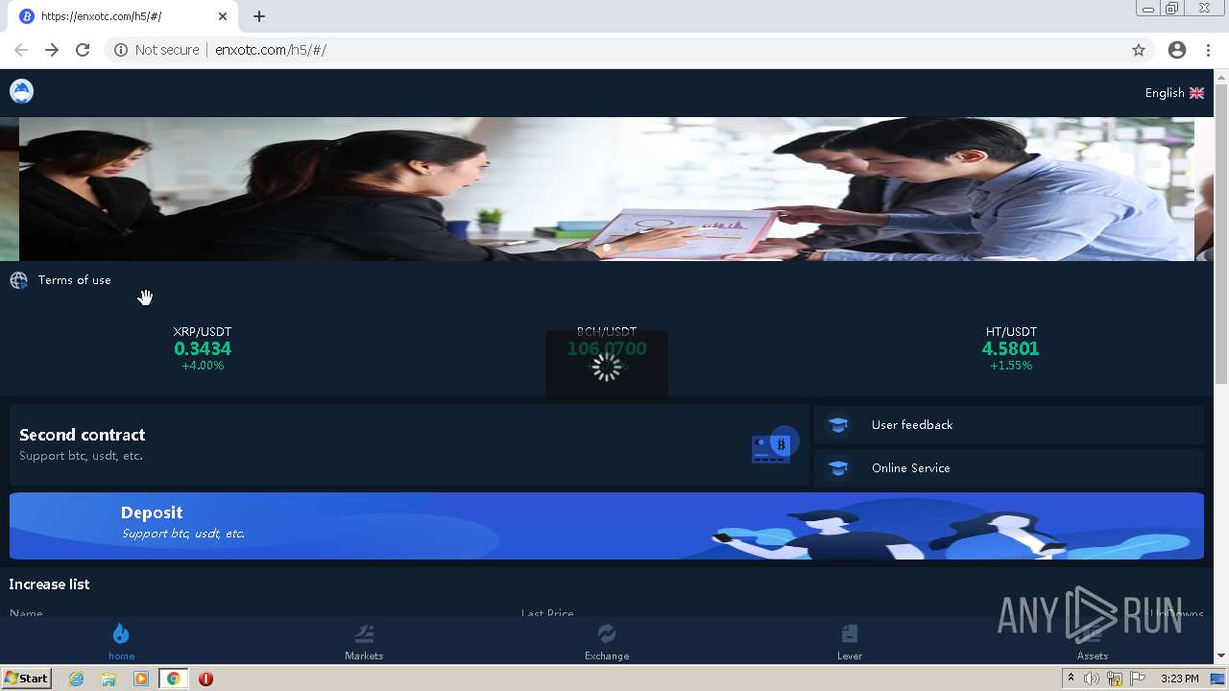Select the XRP/USDT ticker
This screenshot has height=691, width=1229.
(203, 348)
